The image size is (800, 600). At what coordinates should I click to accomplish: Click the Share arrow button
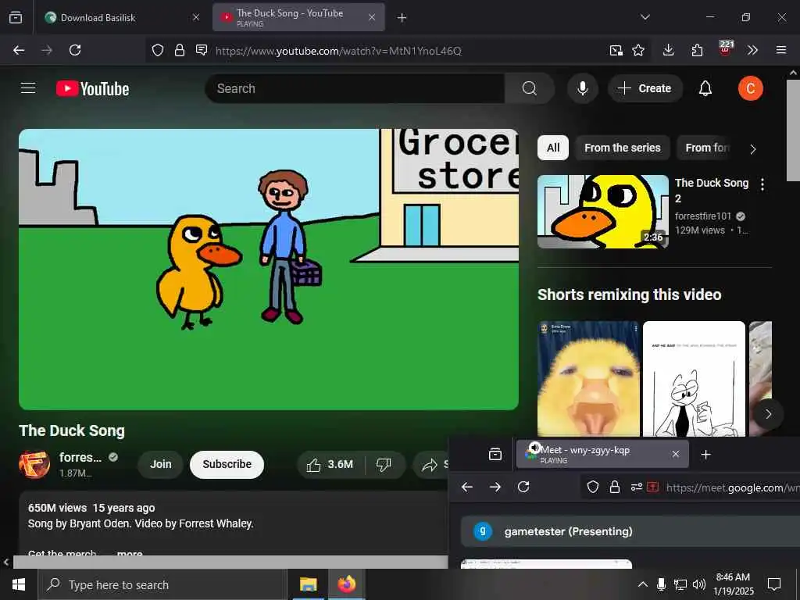tap(431, 464)
